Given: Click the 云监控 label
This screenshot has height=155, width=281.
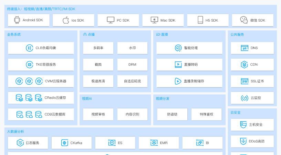Looking at the screenshot, I should (x=256, y=98).
